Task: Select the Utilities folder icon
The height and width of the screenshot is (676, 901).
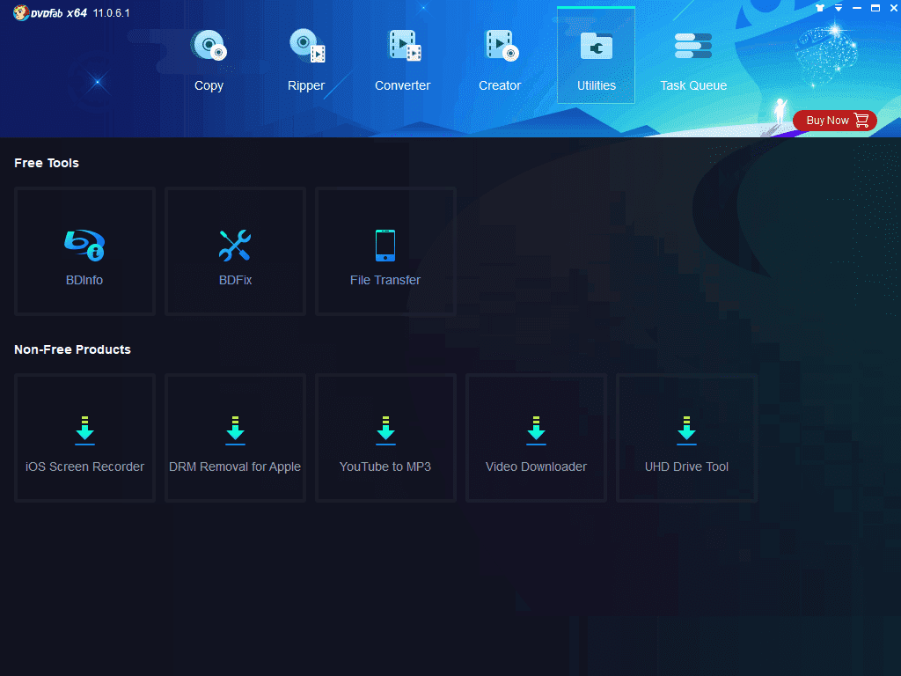Action: [597, 46]
